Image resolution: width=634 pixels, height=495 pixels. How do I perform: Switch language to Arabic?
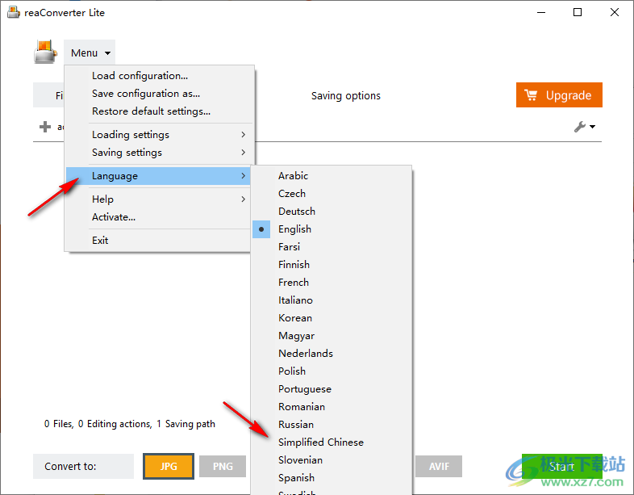[332, 176]
